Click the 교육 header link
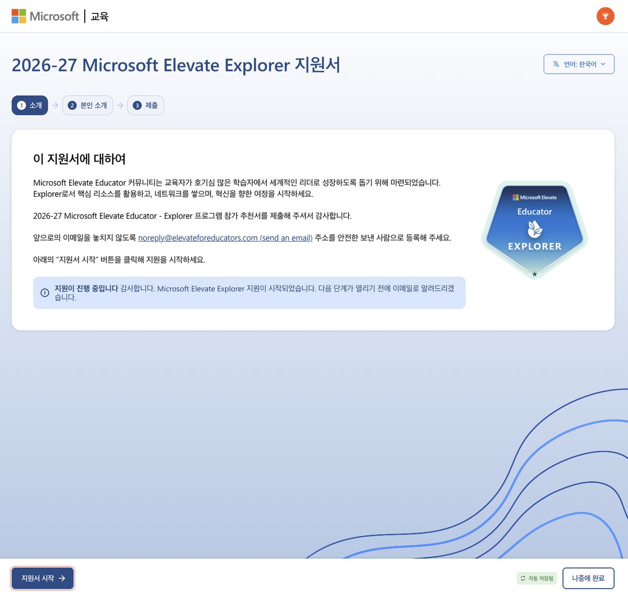 pyautogui.click(x=99, y=16)
